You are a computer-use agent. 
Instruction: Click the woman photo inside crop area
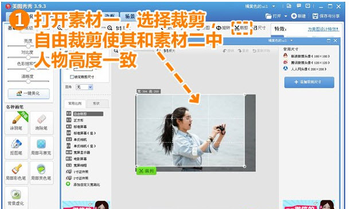click(190, 131)
